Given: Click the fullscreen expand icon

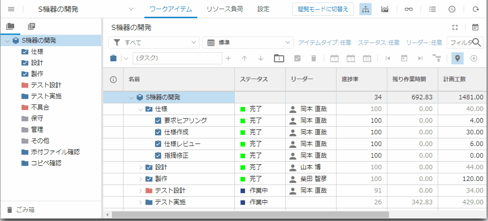Looking at the screenshot, I should tap(455, 27).
